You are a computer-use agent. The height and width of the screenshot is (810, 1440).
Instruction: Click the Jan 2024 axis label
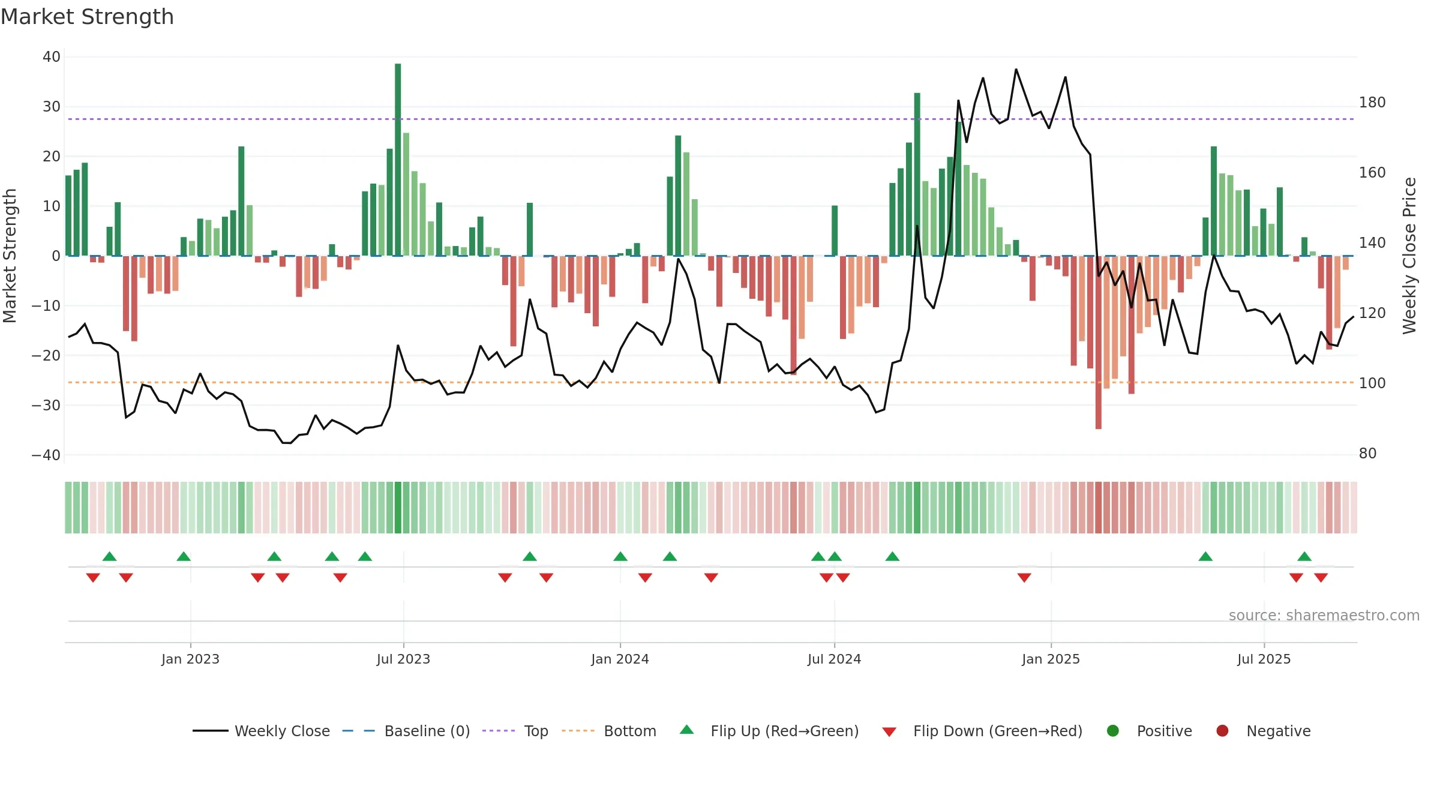(620, 659)
